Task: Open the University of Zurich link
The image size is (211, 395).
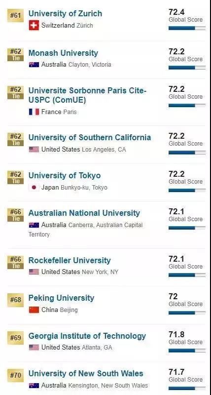Action: pos(66,13)
